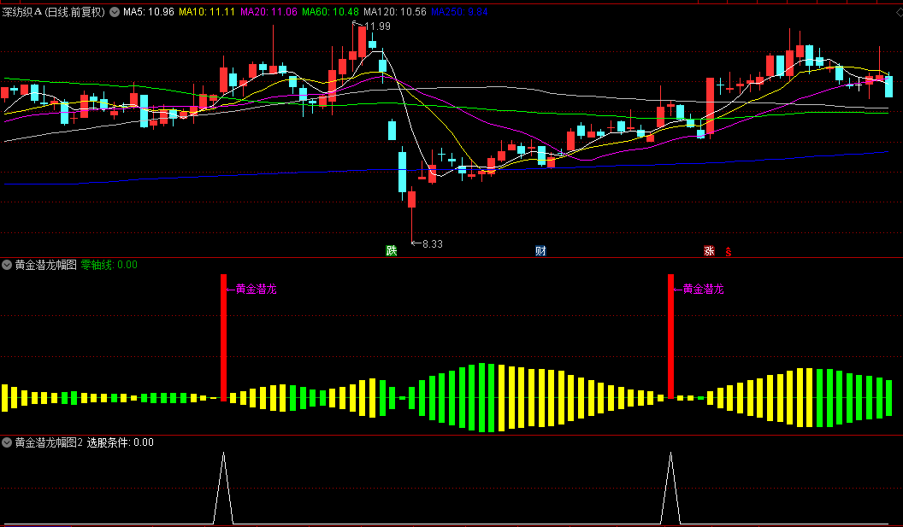Click the left white spike in 黄金潜龙幅图2 panel
The image size is (903, 527).
click(223, 488)
